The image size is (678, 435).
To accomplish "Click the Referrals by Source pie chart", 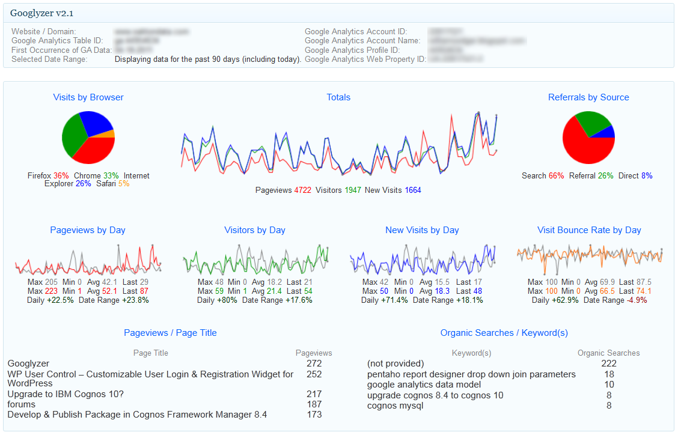I will coord(588,138).
